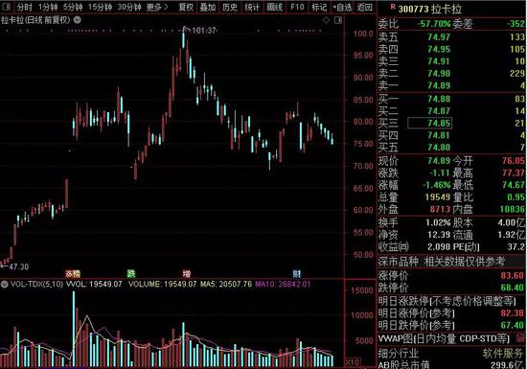527x369 pixels.
Task: Click the green 跌 event marker
Action: coord(131,273)
